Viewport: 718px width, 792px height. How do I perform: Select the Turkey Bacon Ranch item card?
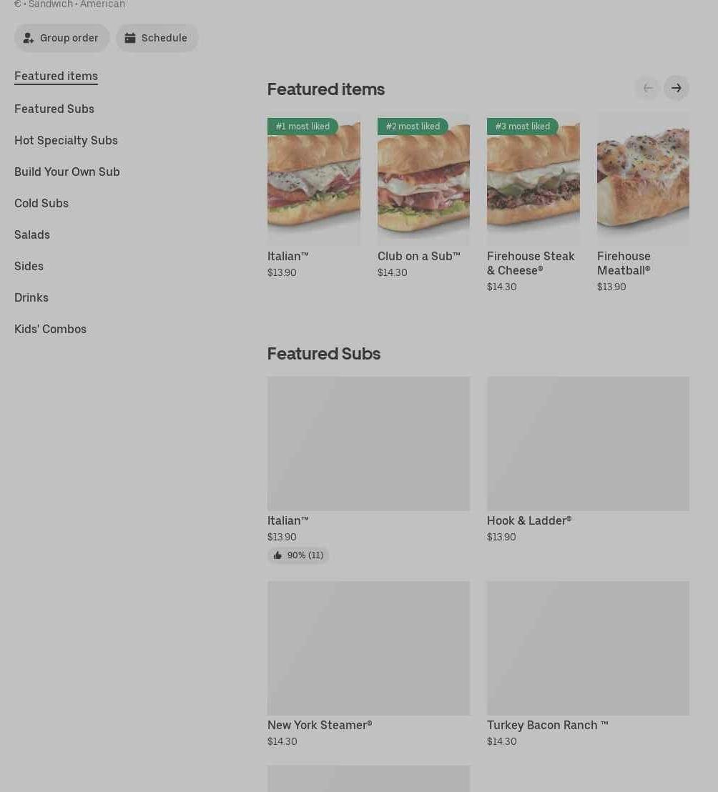588,664
